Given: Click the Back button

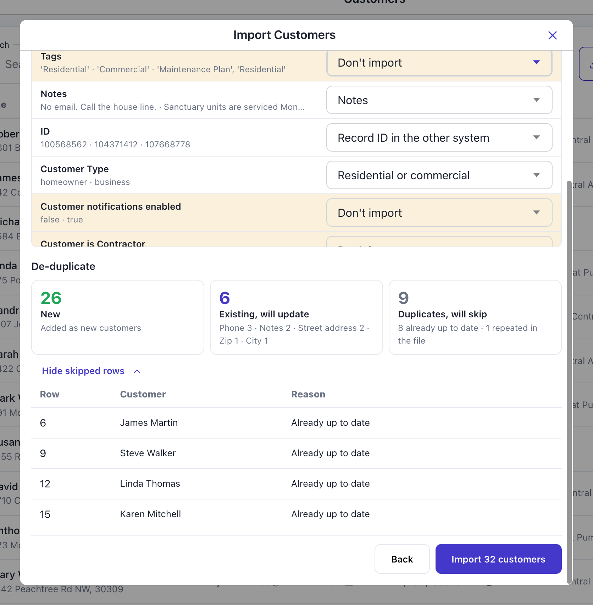Looking at the screenshot, I should (x=402, y=559).
